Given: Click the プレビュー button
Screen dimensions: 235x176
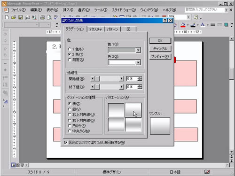Looking at the screenshot, I should (x=160, y=56).
